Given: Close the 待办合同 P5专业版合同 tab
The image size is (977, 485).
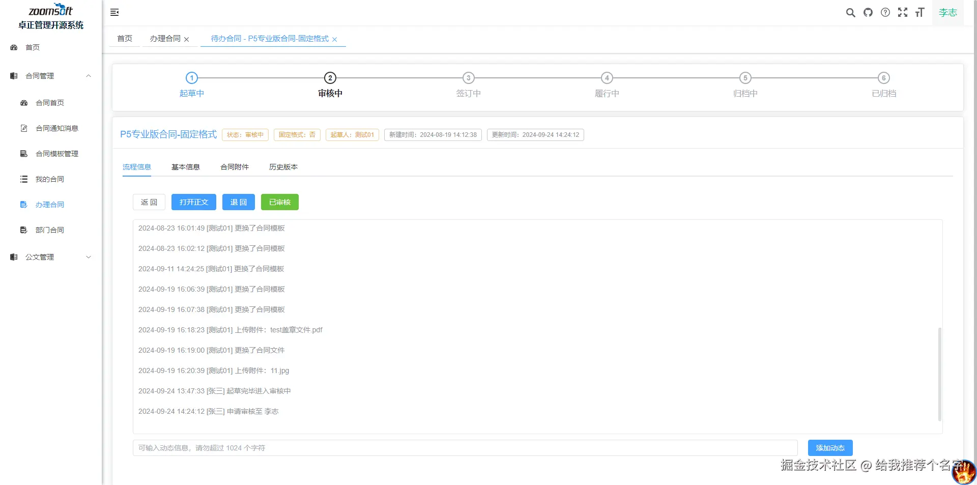Looking at the screenshot, I should click(335, 39).
